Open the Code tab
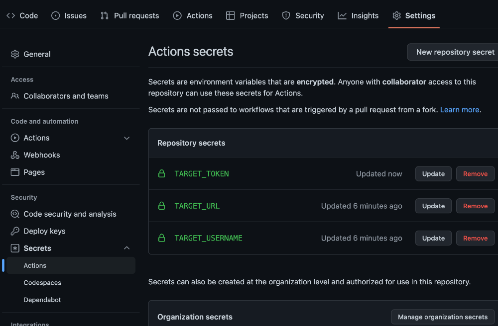Screen dimensions: 498x326 pyautogui.click(x=22, y=15)
